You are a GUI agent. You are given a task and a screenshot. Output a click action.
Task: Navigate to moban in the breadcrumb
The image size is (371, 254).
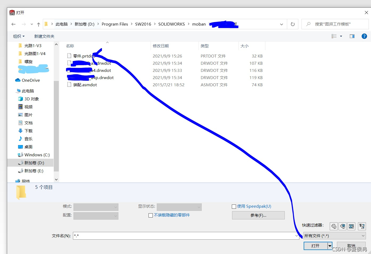pyautogui.click(x=199, y=24)
